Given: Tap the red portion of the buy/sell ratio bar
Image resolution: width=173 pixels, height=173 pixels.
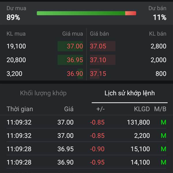Looking at the screenshot, I should [x=131, y=13].
